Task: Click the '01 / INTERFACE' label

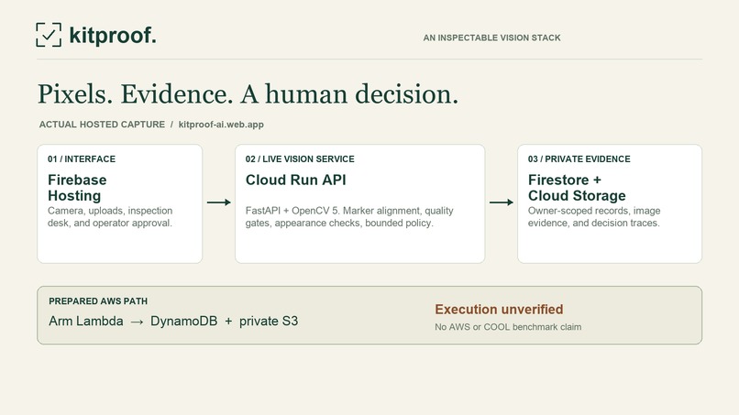Action: coord(82,159)
